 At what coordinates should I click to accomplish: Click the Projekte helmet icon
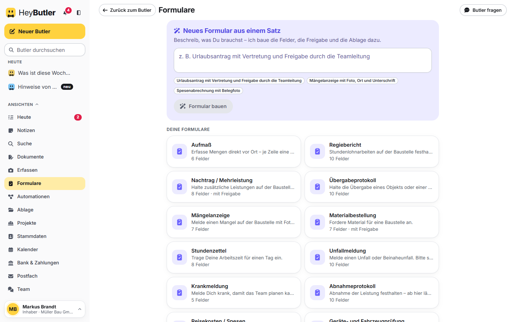click(11, 223)
